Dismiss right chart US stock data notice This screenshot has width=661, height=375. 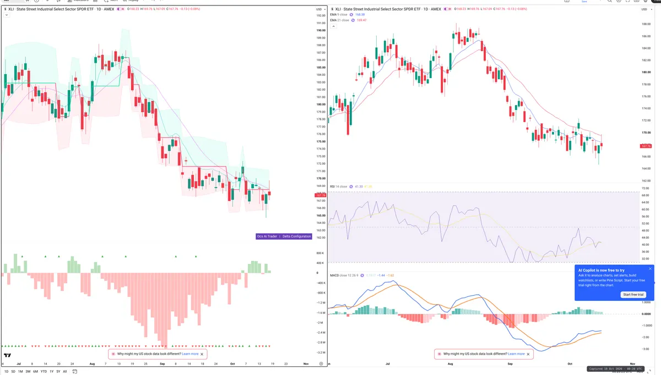click(528, 354)
